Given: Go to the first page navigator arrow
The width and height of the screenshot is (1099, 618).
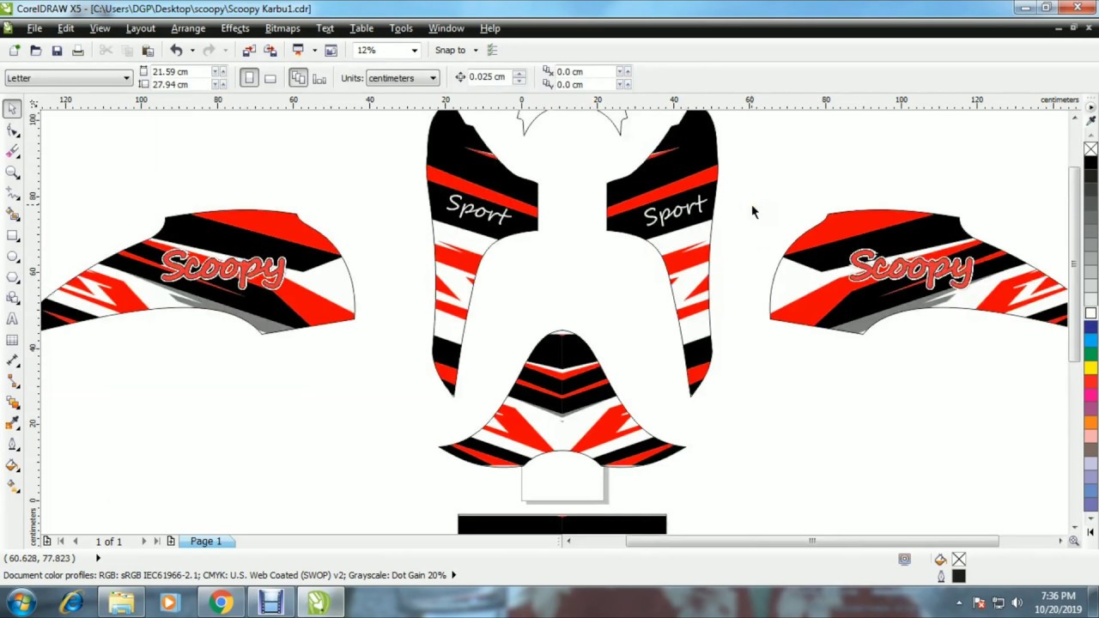Looking at the screenshot, I should pos(60,542).
